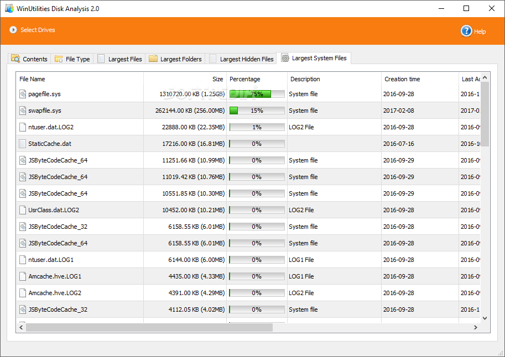The height and width of the screenshot is (357, 505).
Task: Open the Largest Folders tab
Action: 175,59
